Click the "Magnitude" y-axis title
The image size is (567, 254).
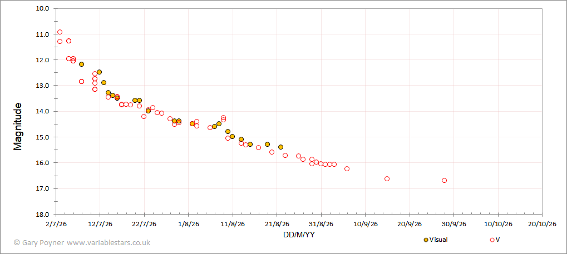pos(18,127)
